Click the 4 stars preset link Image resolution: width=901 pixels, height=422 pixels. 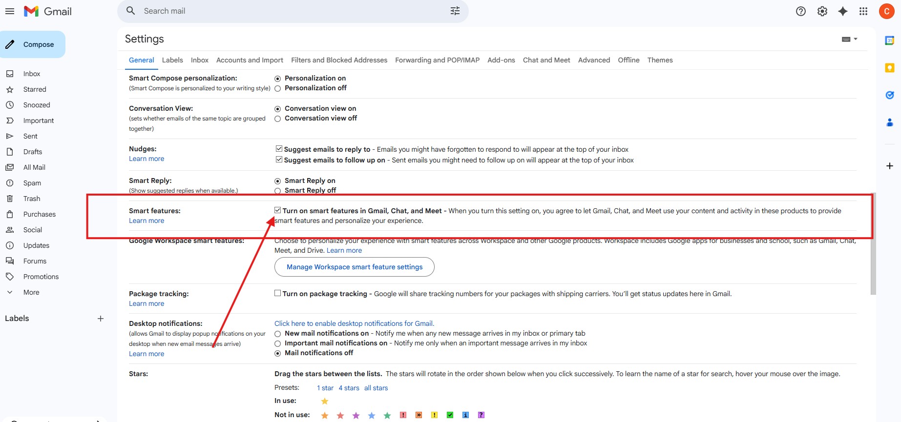pos(349,388)
